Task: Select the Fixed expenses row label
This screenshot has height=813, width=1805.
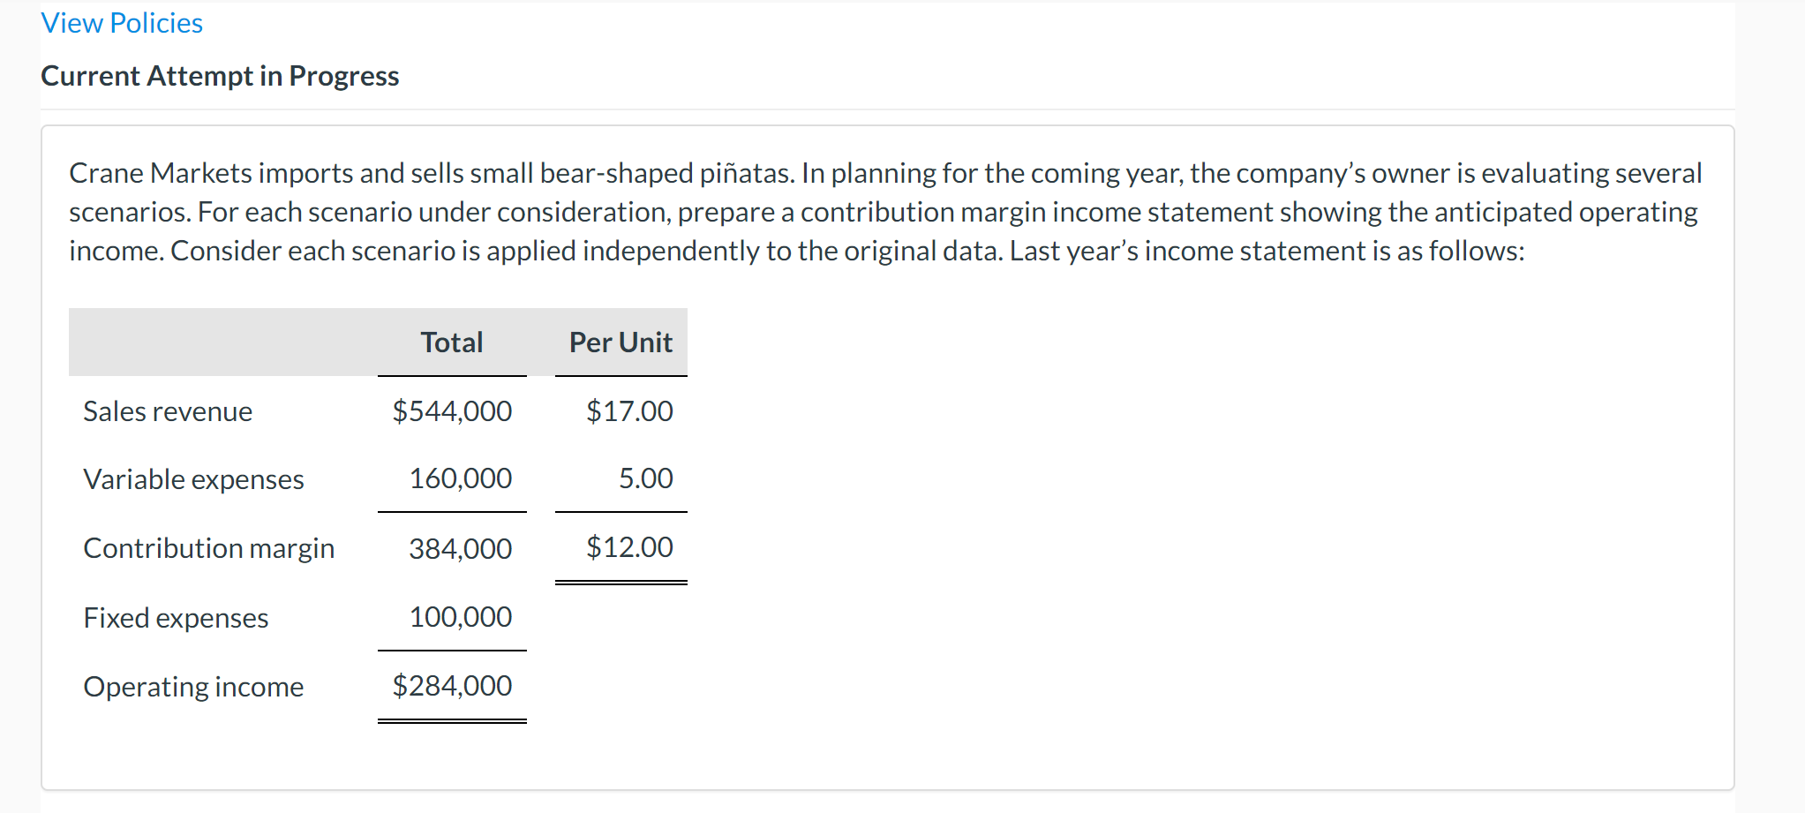Action: 176,618
